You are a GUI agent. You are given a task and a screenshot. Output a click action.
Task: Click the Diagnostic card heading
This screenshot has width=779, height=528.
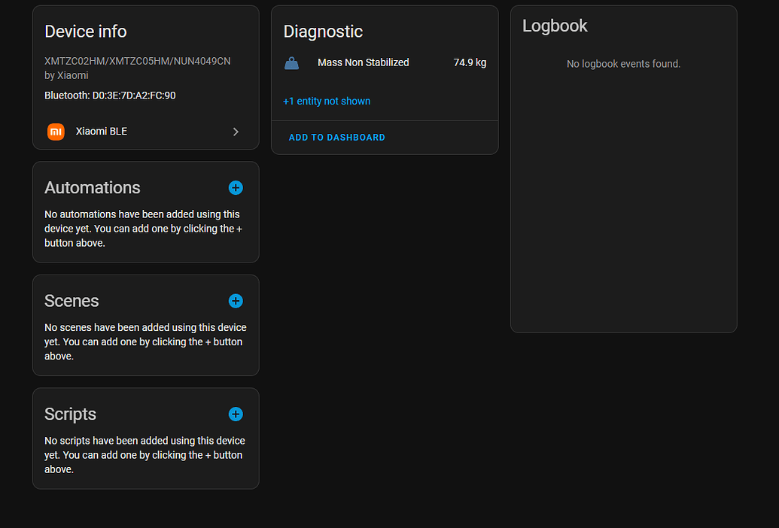[323, 32]
